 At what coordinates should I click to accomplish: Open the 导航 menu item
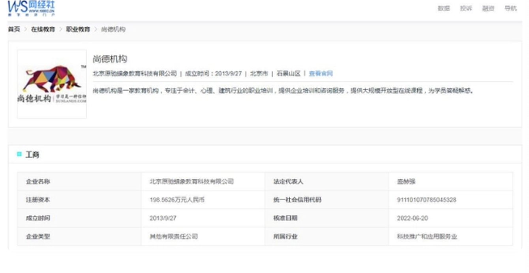510,8
